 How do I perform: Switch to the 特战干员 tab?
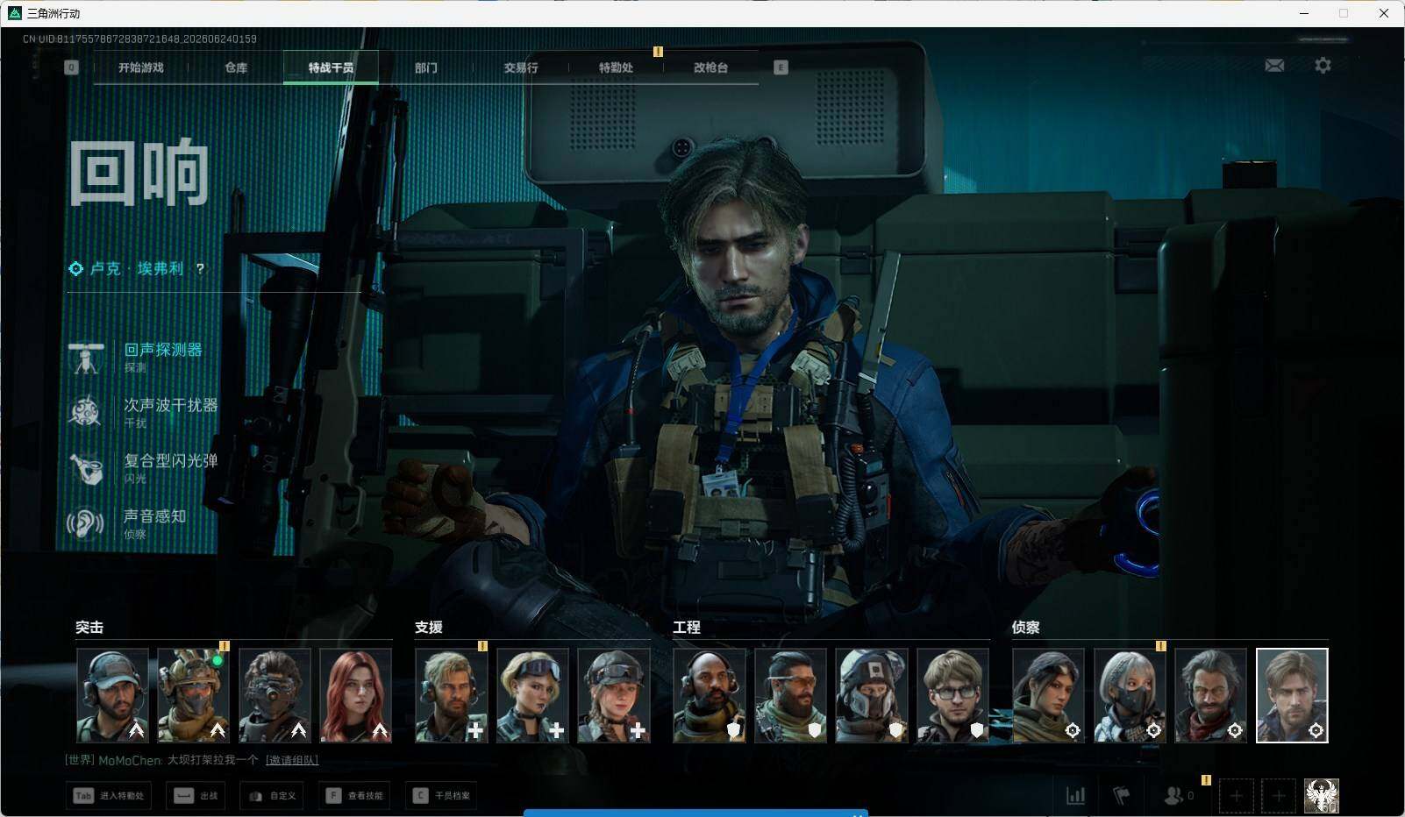tap(331, 67)
